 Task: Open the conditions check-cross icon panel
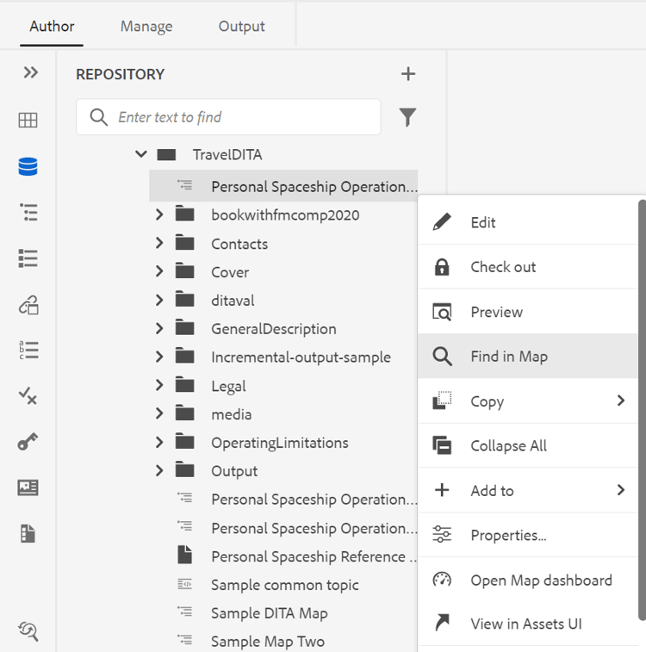click(28, 395)
